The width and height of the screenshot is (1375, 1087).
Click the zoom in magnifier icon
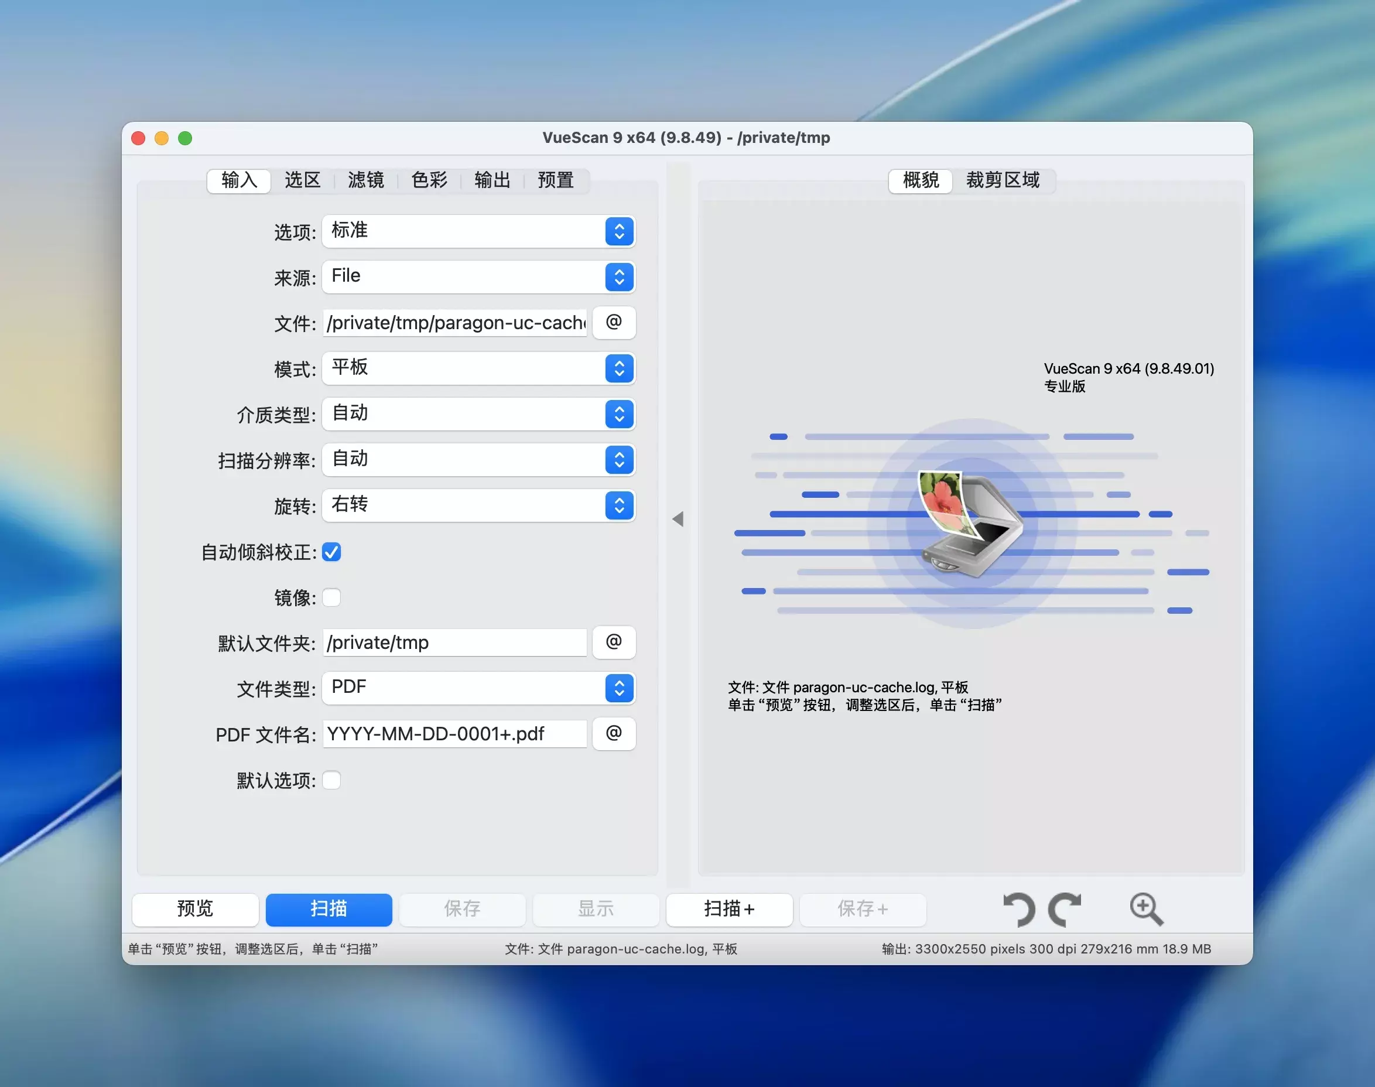(1146, 909)
